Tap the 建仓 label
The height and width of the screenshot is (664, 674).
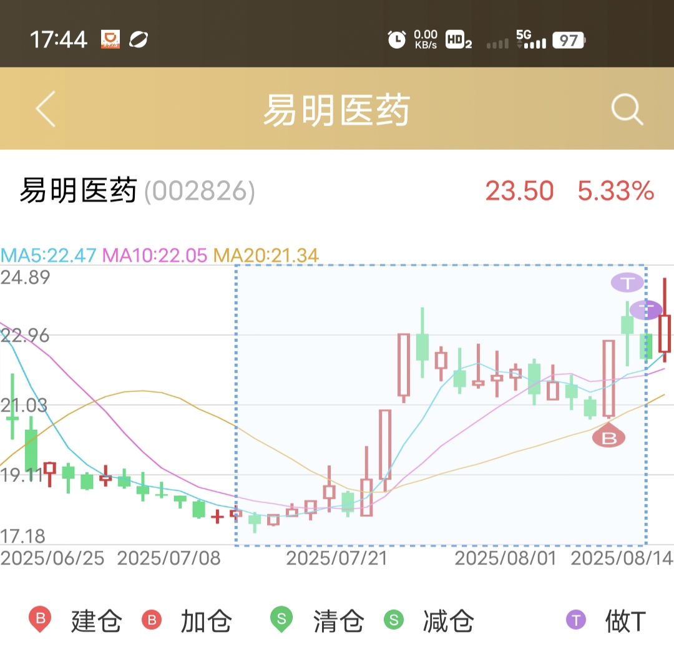[x=97, y=621]
